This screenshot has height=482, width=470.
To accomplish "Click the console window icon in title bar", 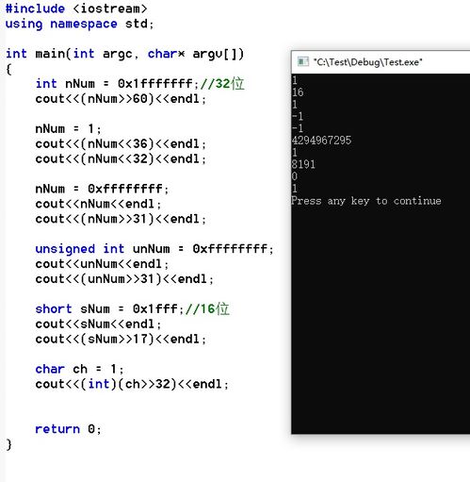I will (x=302, y=61).
